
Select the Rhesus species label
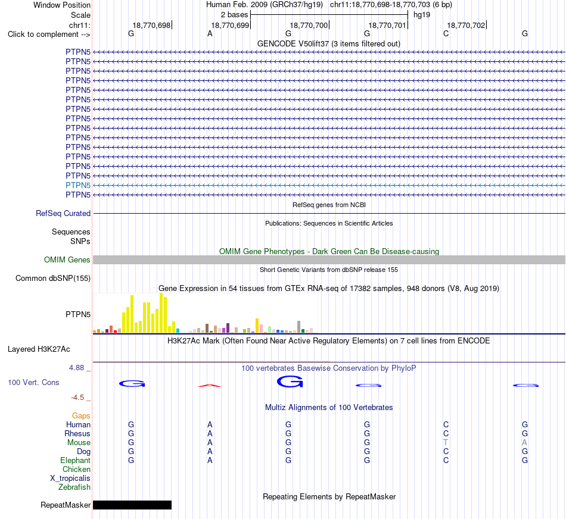click(x=77, y=433)
